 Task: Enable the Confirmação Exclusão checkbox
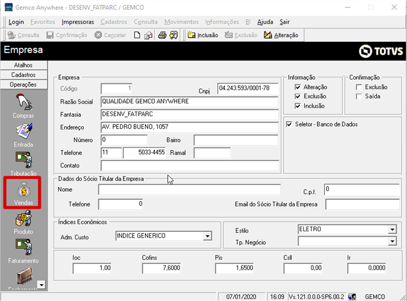coord(359,87)
